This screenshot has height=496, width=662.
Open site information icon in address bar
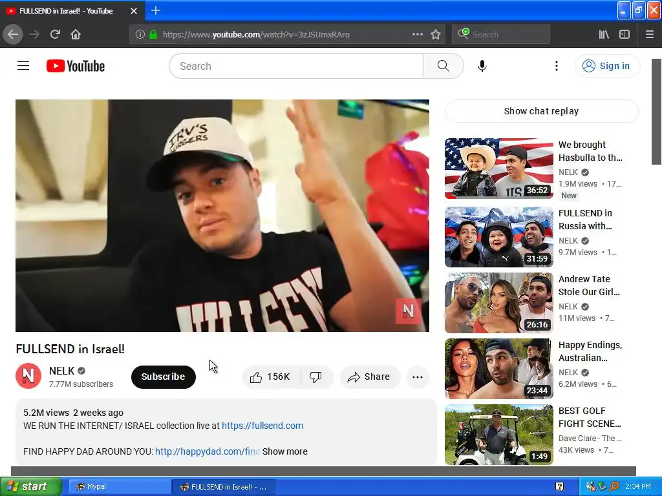(140, 35)
